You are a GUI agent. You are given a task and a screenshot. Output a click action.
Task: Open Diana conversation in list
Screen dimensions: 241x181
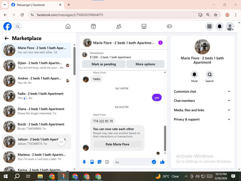[36, 111]
